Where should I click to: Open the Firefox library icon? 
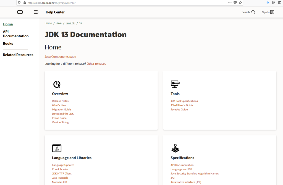click(x=274, y=2)
